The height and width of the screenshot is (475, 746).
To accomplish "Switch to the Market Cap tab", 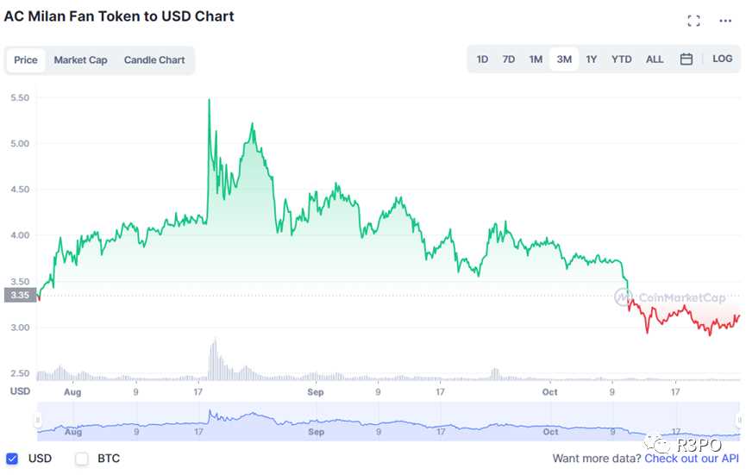I will click(x=80, y=60).
